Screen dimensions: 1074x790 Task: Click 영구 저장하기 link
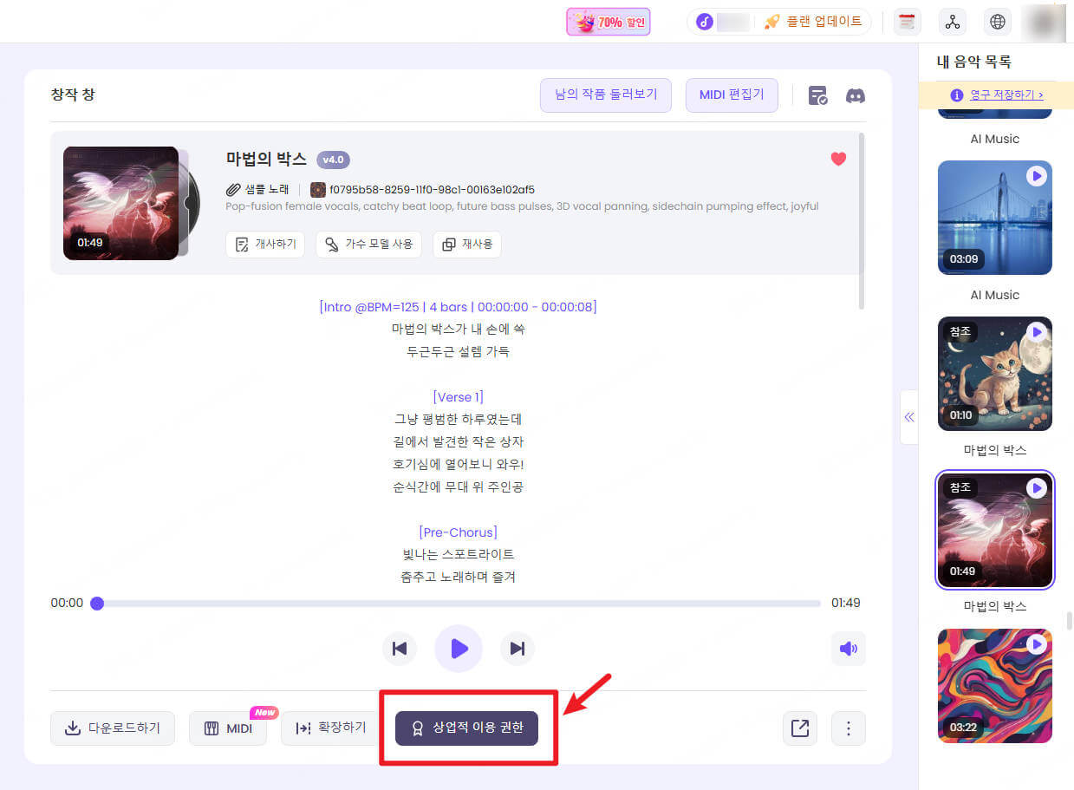click(1005, 95)
